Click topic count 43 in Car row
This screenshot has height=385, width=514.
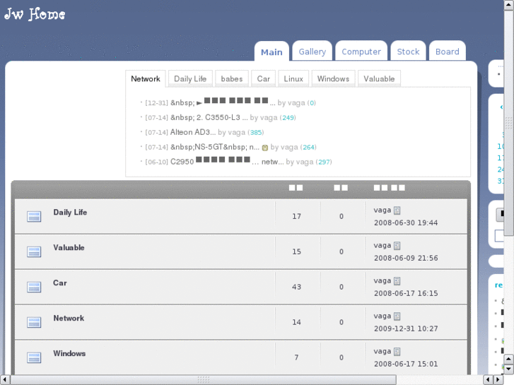297,287
